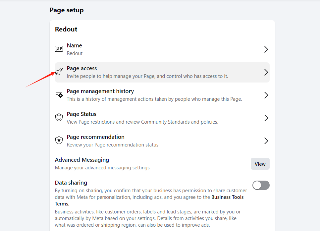
Task: Click the Name ID card icon
Action: coord(59,49)
